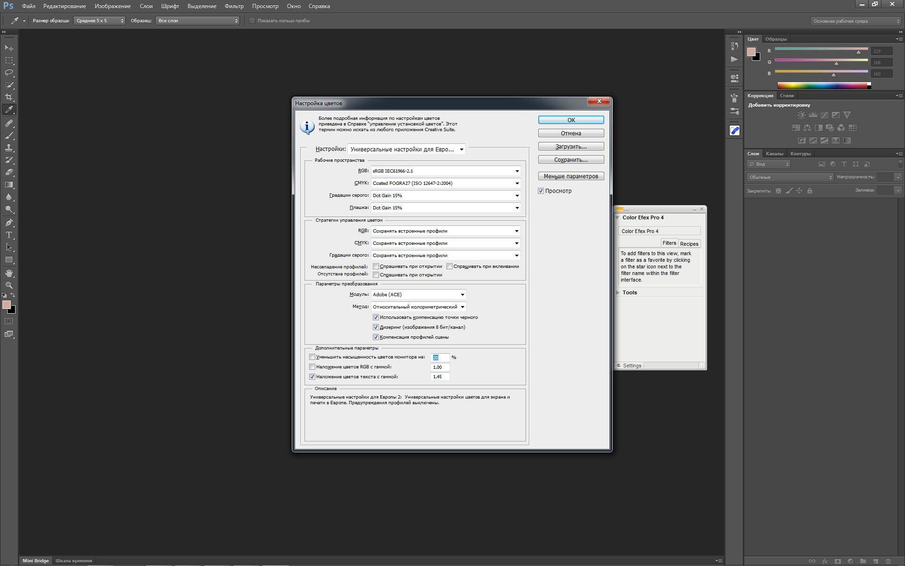Open 'Метод' rendering intent dropdown
905x566 pixels.
pyautogui.click(x=419, y=307)
